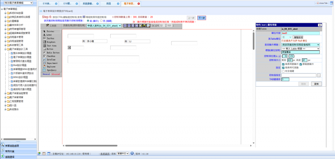Click the 欄位代號 text5 input field
Viewport: 335px width, 159px height.
tap(301, 33)
